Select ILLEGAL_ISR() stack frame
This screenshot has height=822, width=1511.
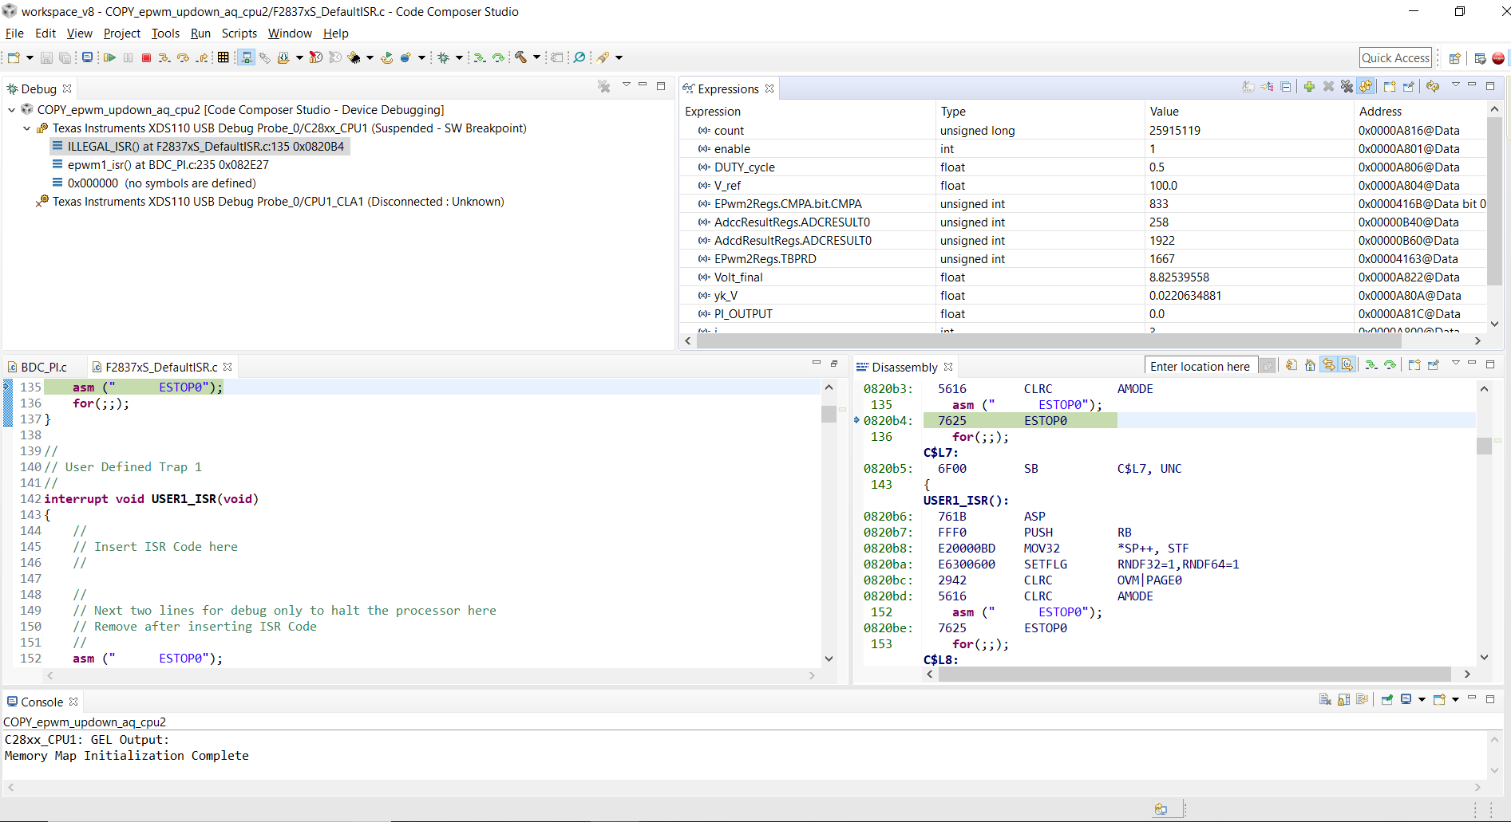coord(198,147)
